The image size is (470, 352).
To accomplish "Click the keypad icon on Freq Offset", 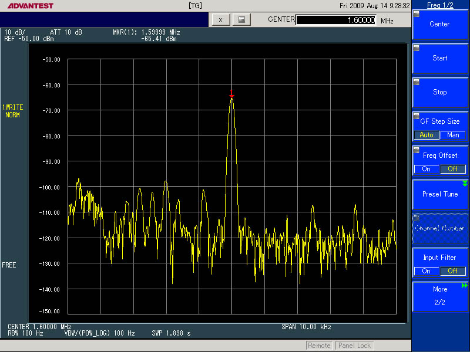I will [x=417, y=150].
